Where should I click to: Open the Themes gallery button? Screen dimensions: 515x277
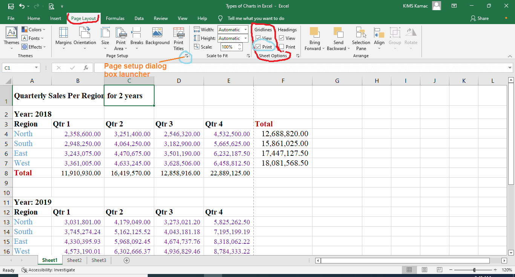click(x=11, y=38)
